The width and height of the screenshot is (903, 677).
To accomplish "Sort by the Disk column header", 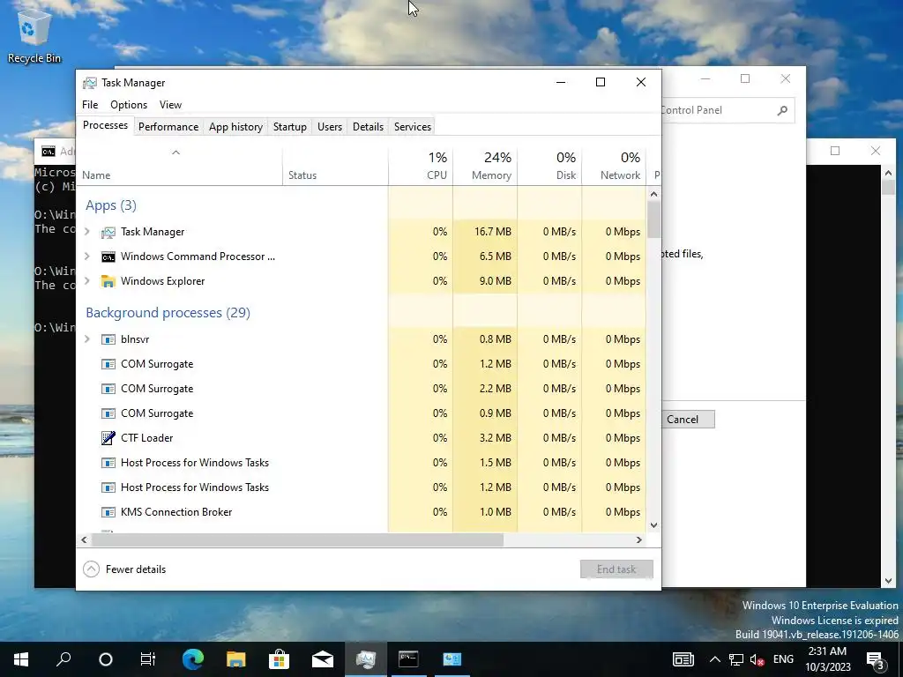I will pyautogui.click(x=549, y=167).
